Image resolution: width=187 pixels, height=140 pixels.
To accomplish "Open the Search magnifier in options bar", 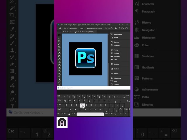I will point(120,28).
